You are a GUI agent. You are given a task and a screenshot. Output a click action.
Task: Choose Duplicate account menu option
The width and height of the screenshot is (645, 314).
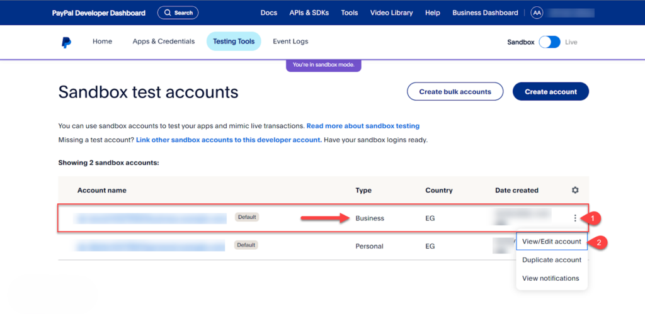coord(552,260)
